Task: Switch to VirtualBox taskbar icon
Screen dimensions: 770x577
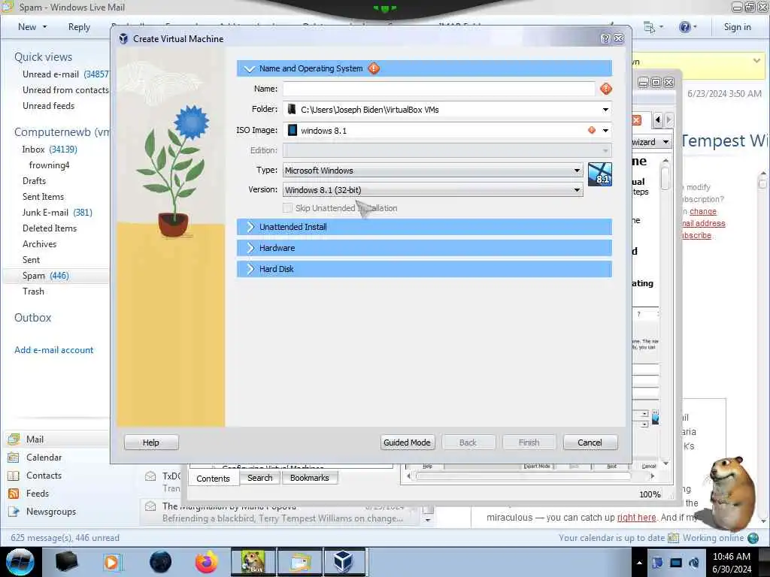Action: pyautogui.click(x=343, y=562)
